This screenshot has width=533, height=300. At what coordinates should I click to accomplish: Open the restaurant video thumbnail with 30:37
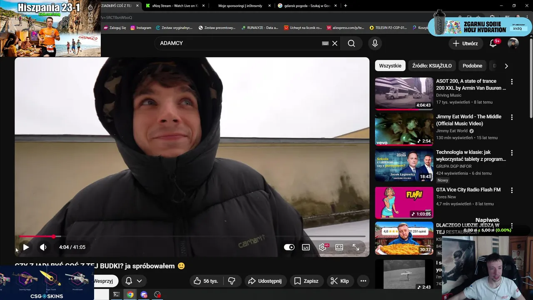[404, 238]
